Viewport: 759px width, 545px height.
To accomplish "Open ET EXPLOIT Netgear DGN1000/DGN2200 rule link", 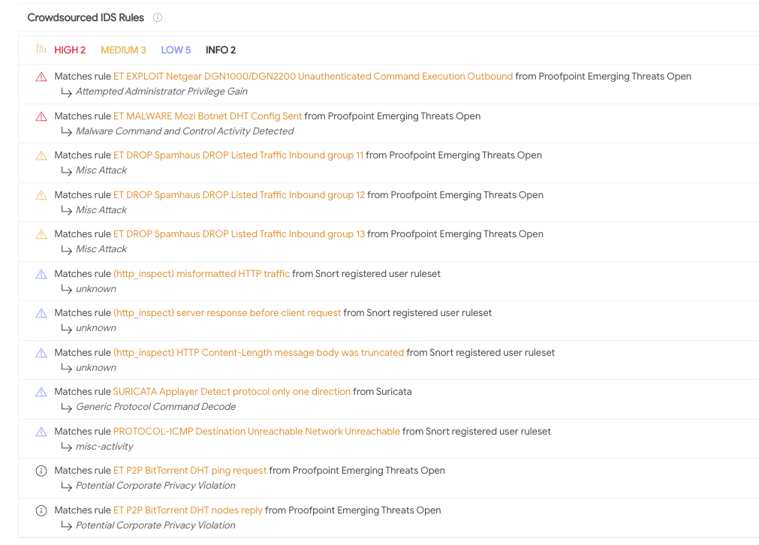I will [313, 77].
